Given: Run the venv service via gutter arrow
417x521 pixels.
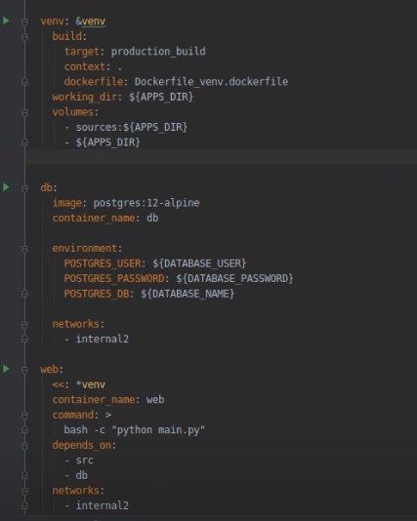Looking at the screenshot, I should tap(6, 20).
